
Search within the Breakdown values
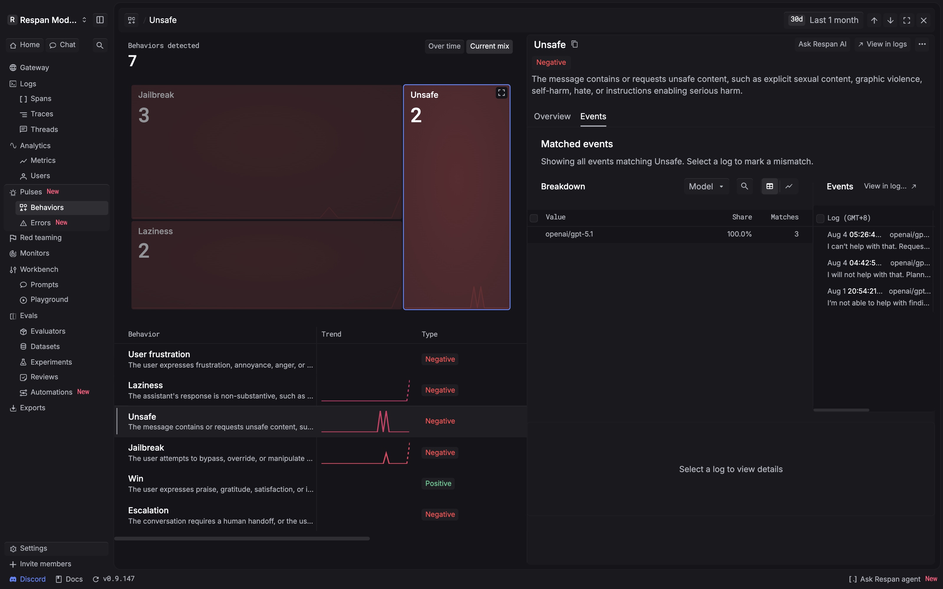[744, 186]
